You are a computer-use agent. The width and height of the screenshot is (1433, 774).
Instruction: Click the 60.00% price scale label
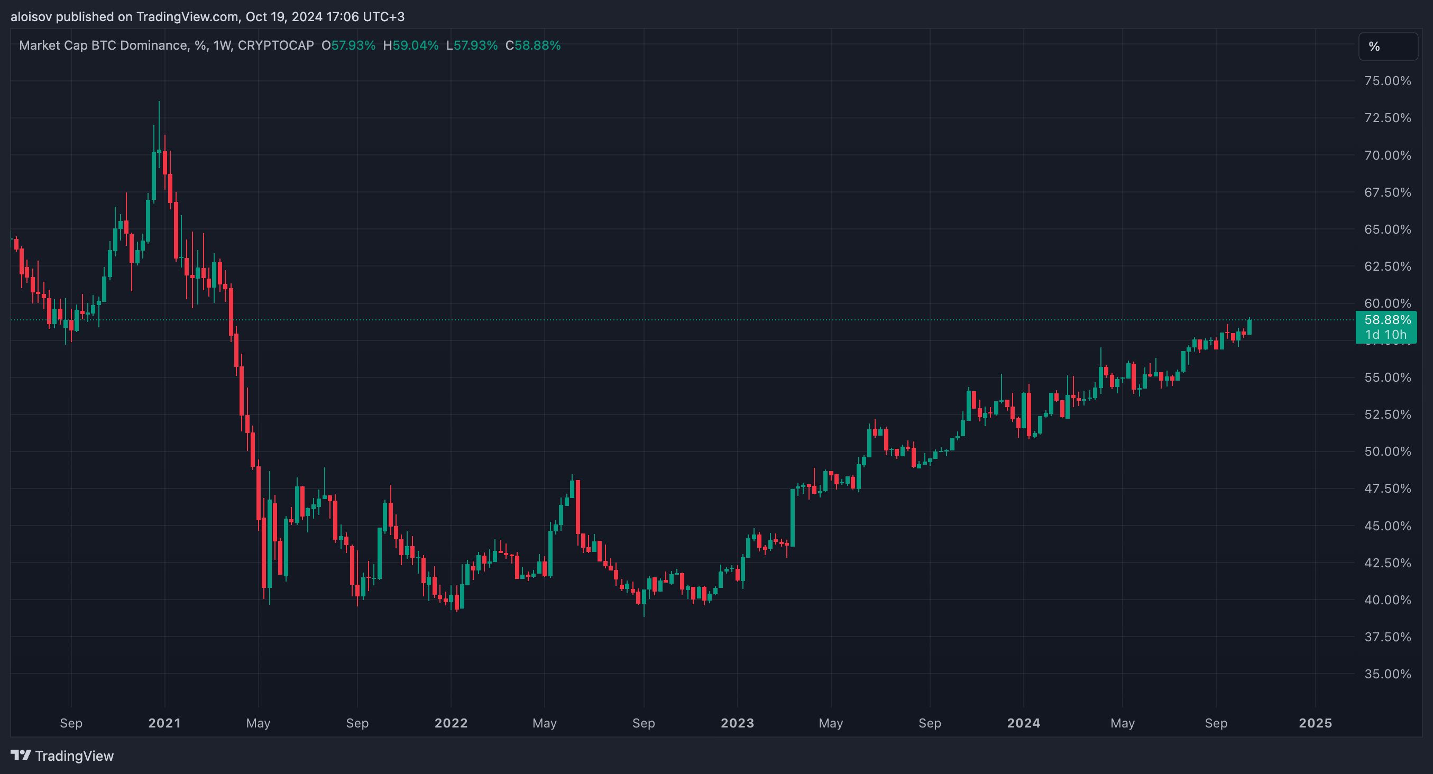1388,303
